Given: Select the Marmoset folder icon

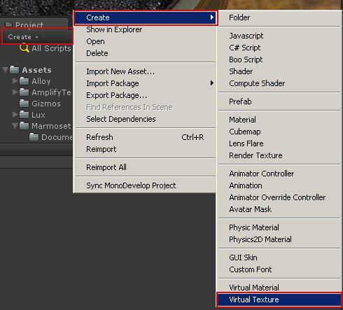Looking at the screenshot, I should click(x=24, y=126).
